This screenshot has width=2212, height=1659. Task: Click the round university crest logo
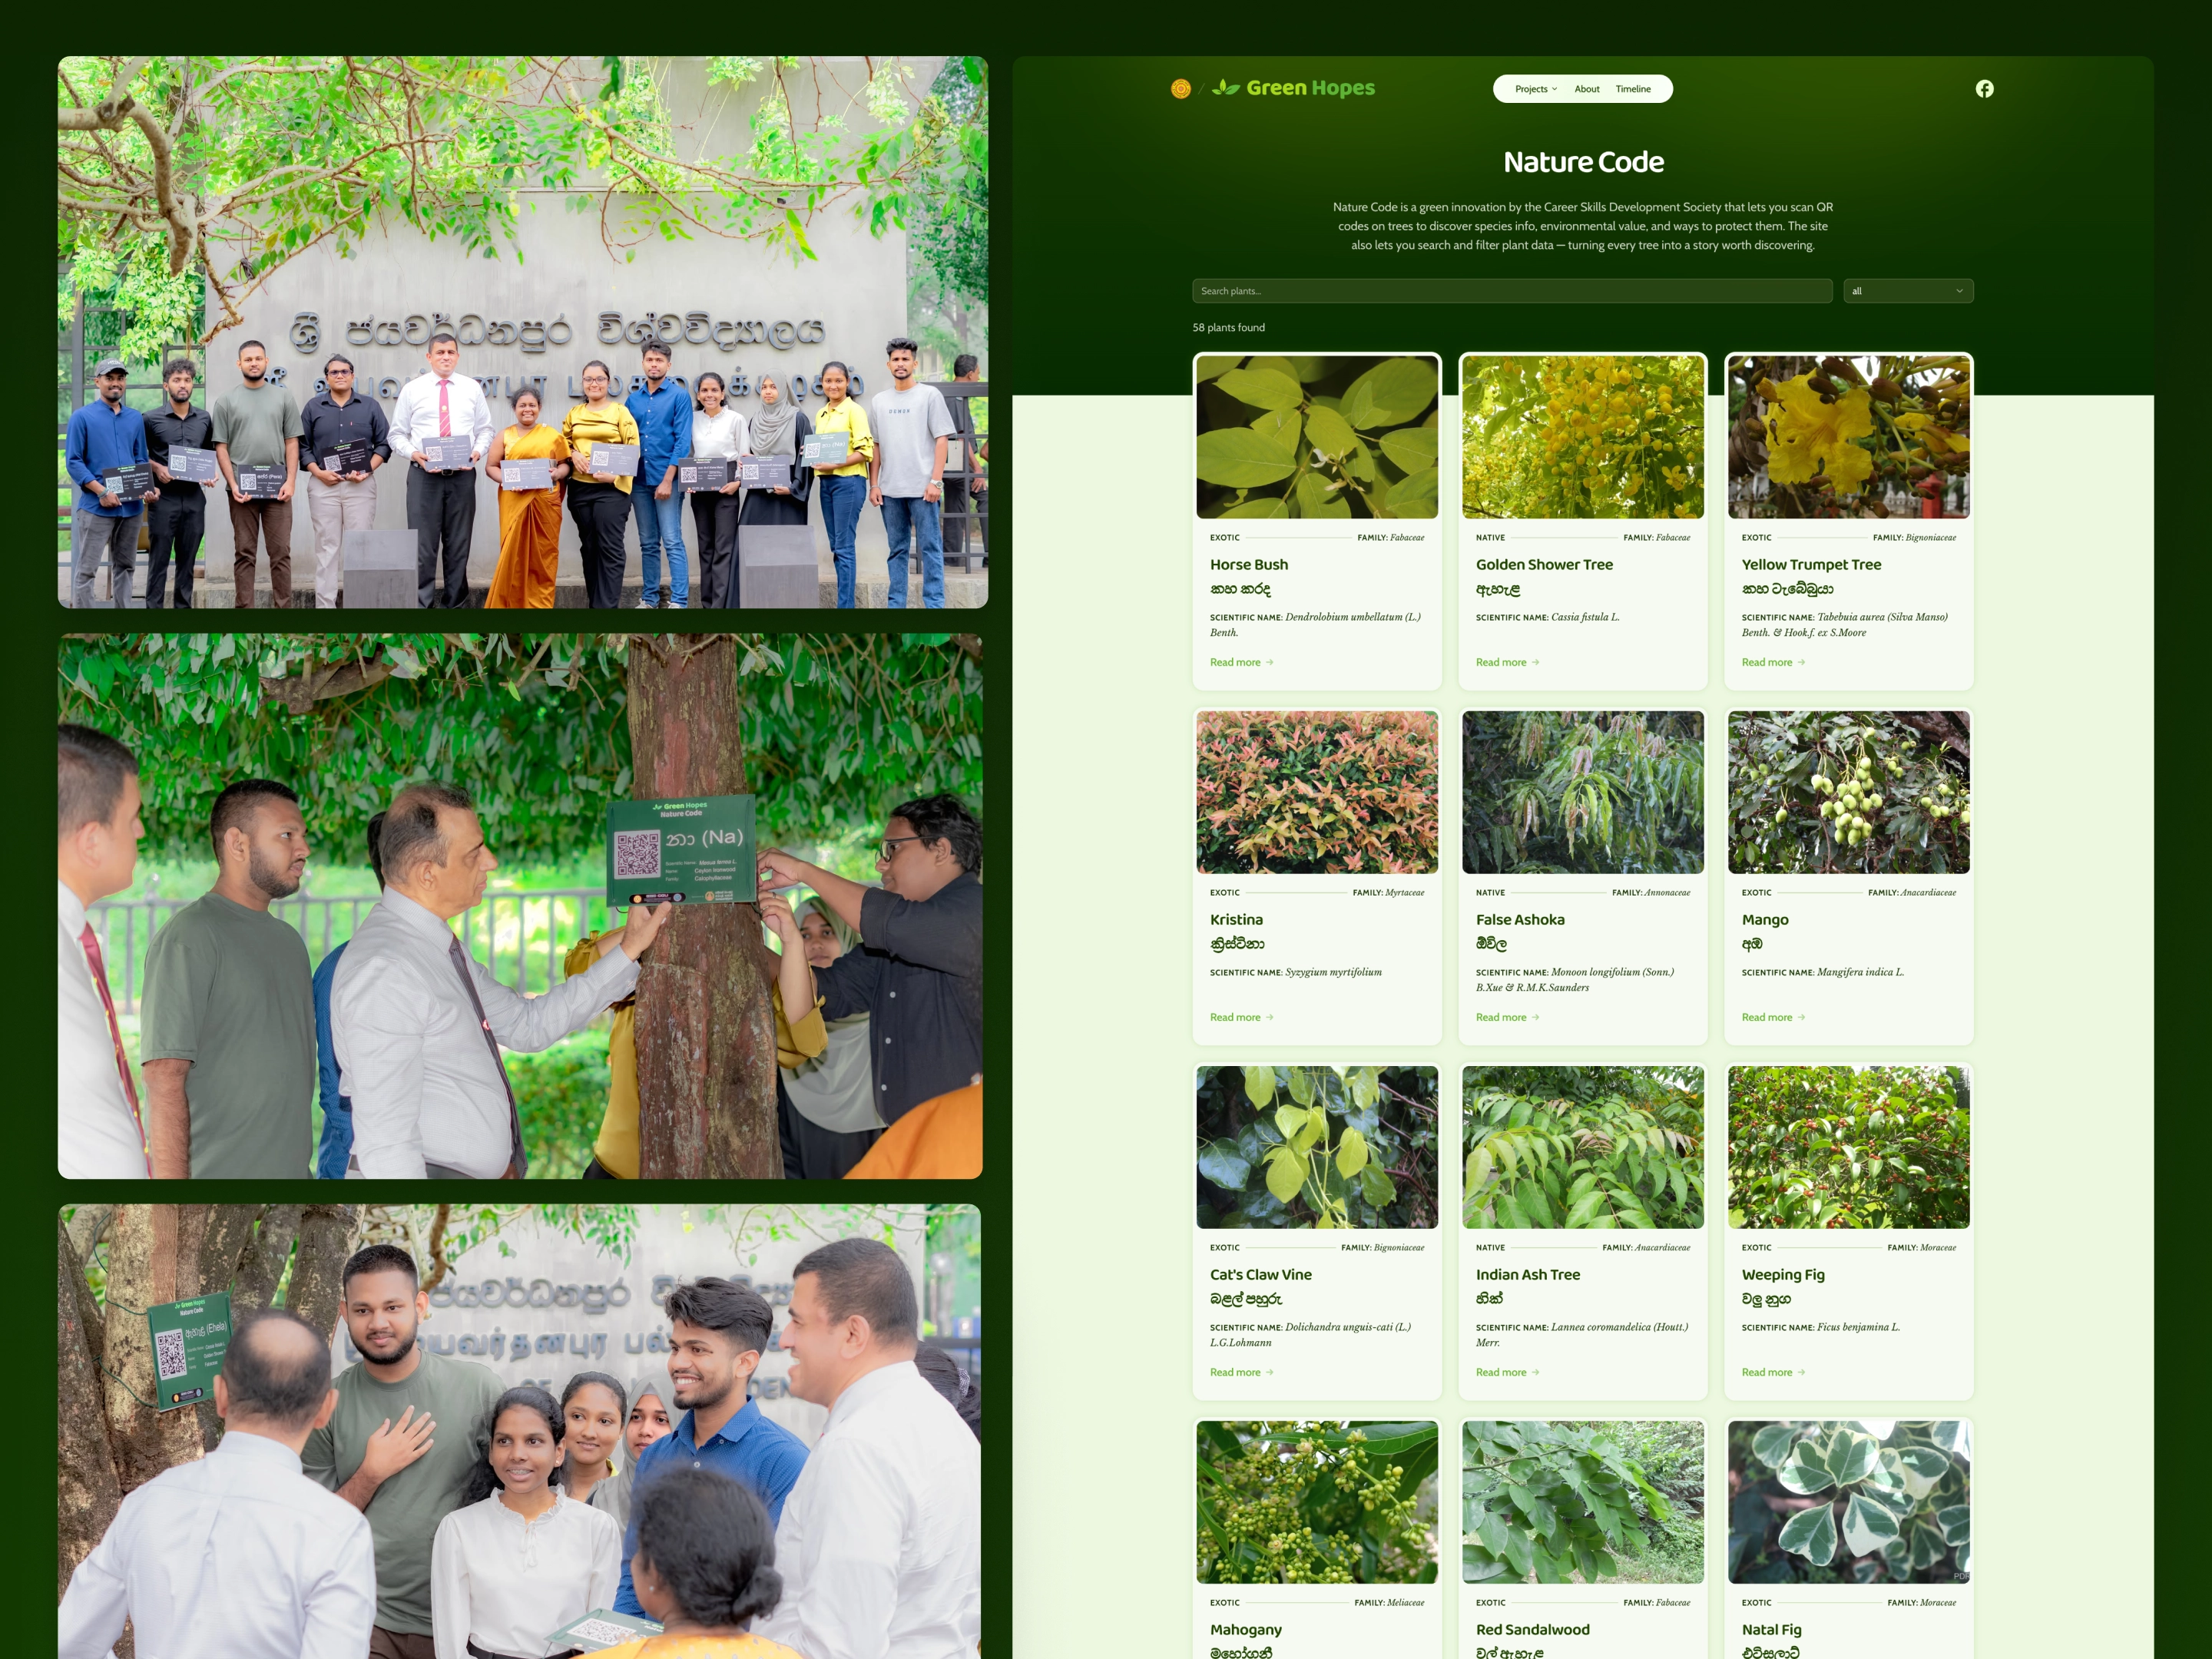1180,89
